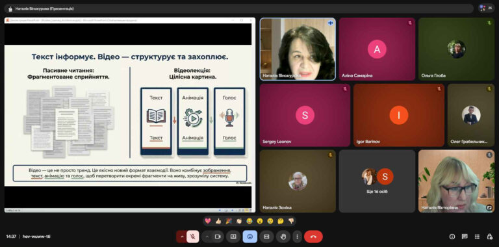Click the clock reading 14:37
Screen dimensions: 499x247
coord(11,237)
